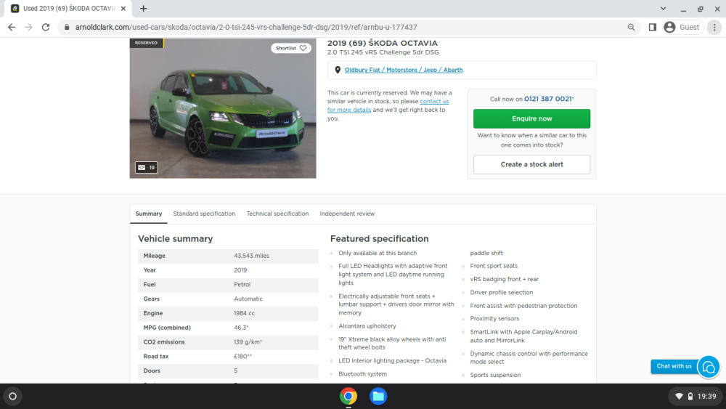
Task: Go forward with the browser arrow
Action: 29,28
